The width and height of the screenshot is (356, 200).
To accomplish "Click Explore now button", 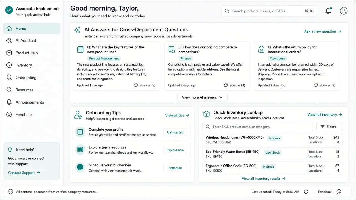I will pos(175,150).
